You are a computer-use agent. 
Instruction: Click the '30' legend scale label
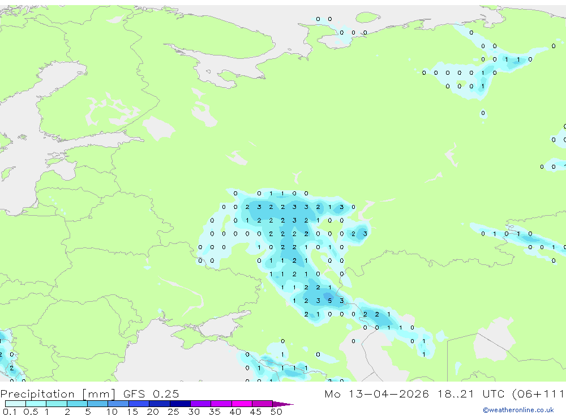(194, 412)
